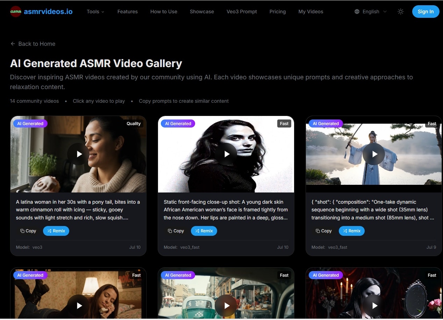Viewport: 443px width, 320px height.
Task: Remix the one-take dynamic sequence video
Action: pos(352,231)
